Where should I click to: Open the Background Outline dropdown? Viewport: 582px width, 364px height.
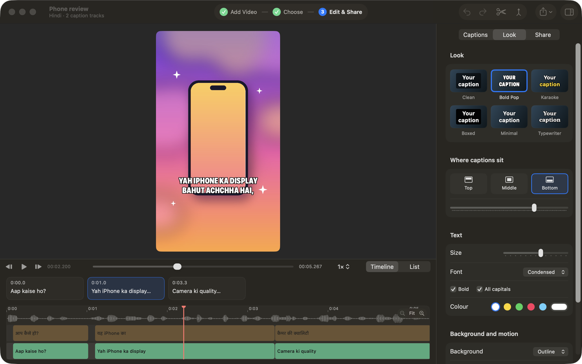551,352
